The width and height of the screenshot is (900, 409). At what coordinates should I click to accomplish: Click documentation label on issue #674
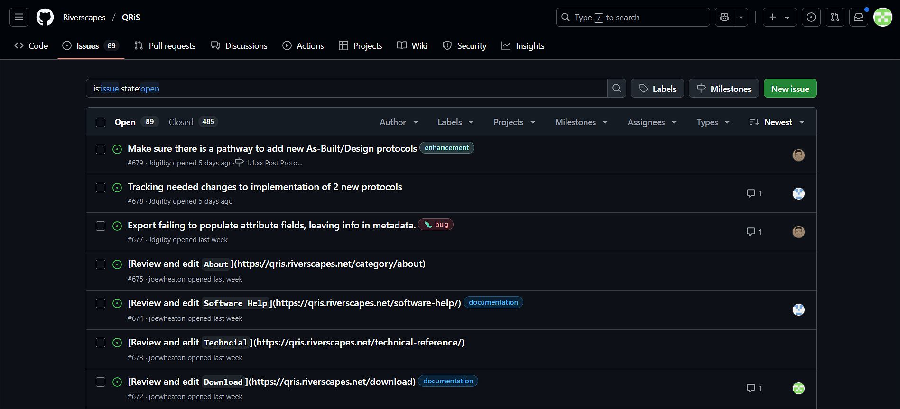click(493, 302)
